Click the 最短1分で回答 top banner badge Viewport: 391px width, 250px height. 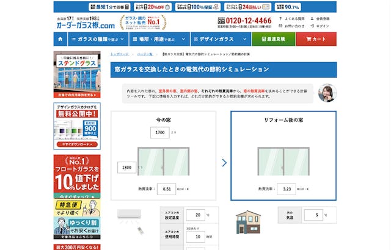(x=109, y=7)
